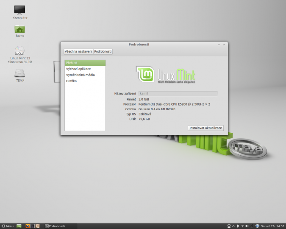Viewport: 286px width, 229px height.
Task: Click the Všechna nastavení button
Action: [x=78, y=51]
